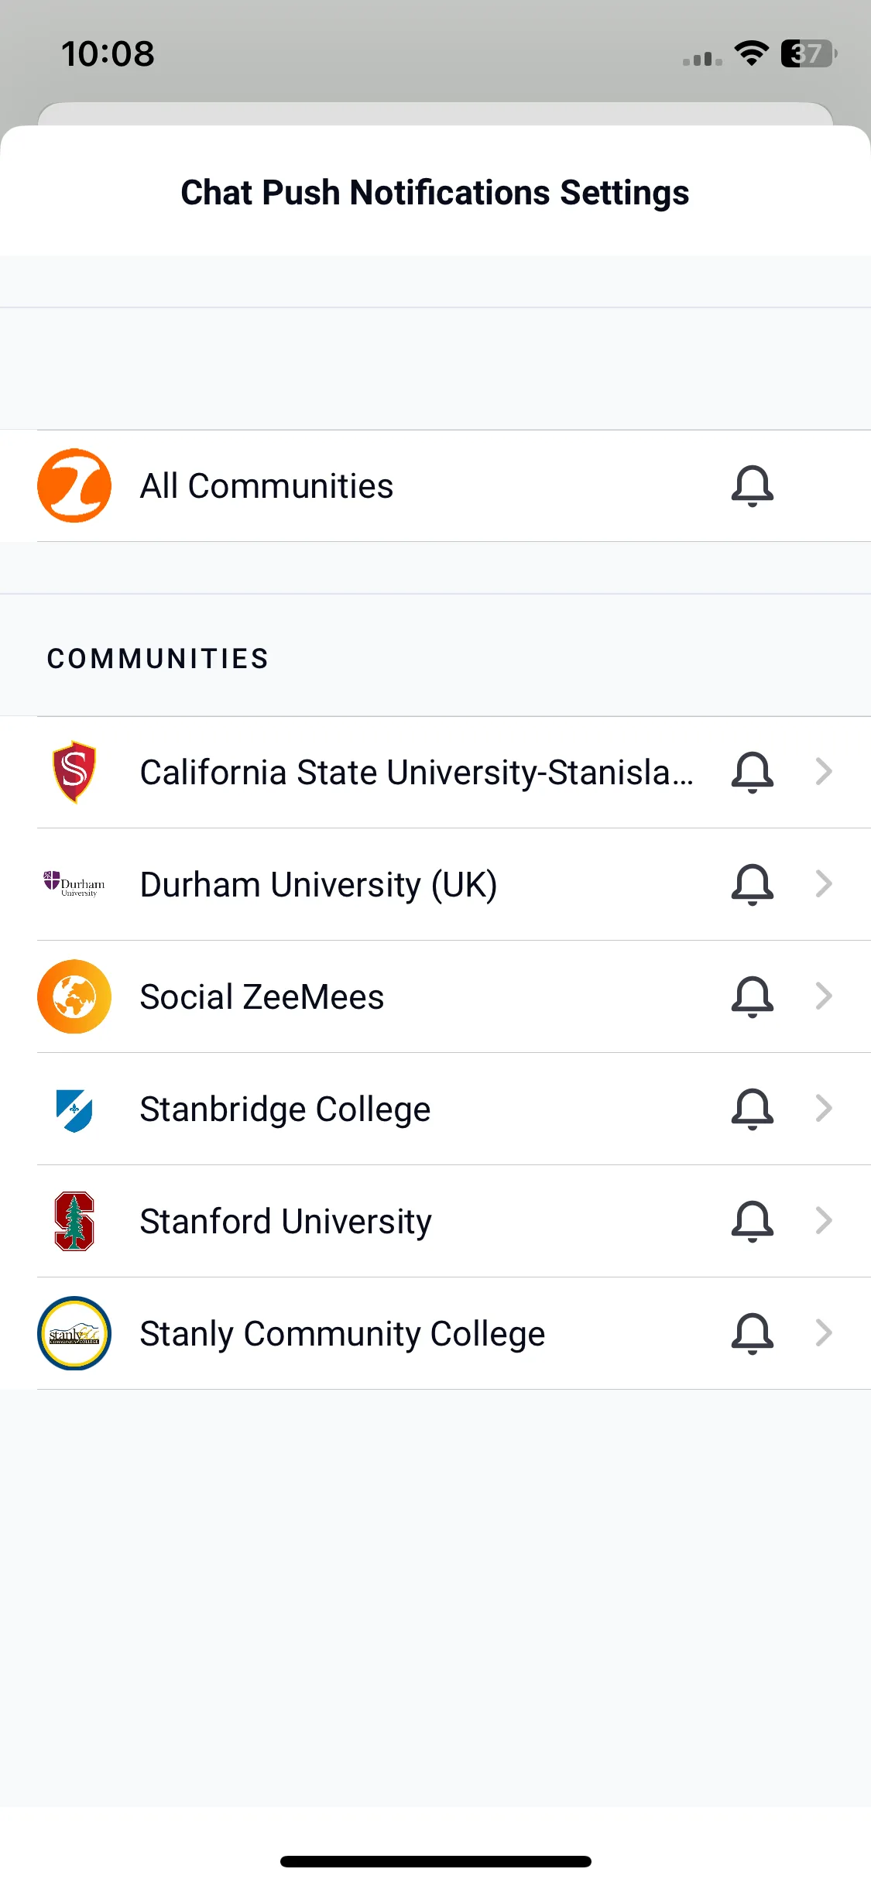Expand the California State University-Stanislaus chevron
This screenshot has width=871, height=1886.
pos(824,771)
